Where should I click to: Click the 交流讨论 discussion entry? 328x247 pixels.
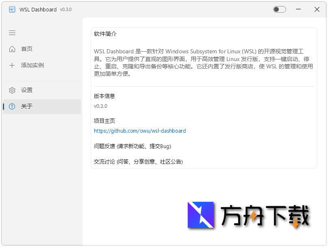(x=138, y=162)
